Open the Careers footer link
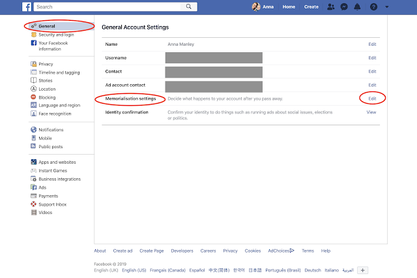Screen dimensions: 417x278 tap(208, 251)
